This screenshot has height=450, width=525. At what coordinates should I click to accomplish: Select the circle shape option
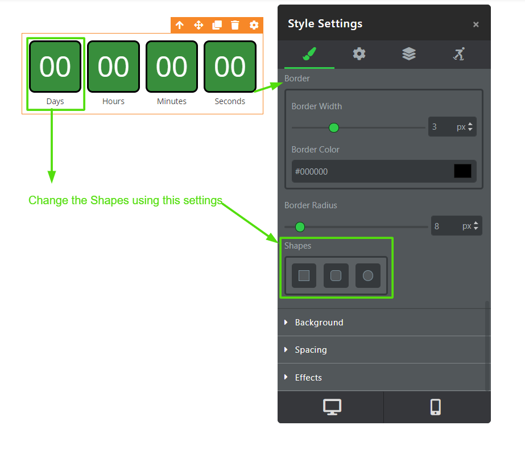[368, 275]
